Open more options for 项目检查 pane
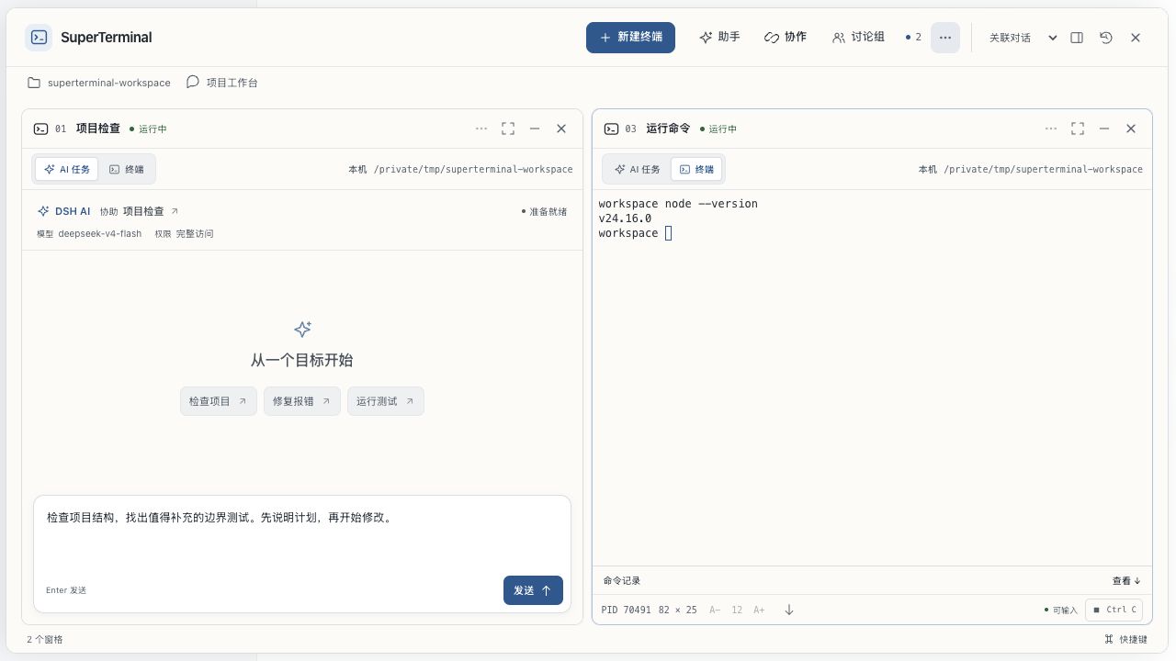 coord(481,129)
